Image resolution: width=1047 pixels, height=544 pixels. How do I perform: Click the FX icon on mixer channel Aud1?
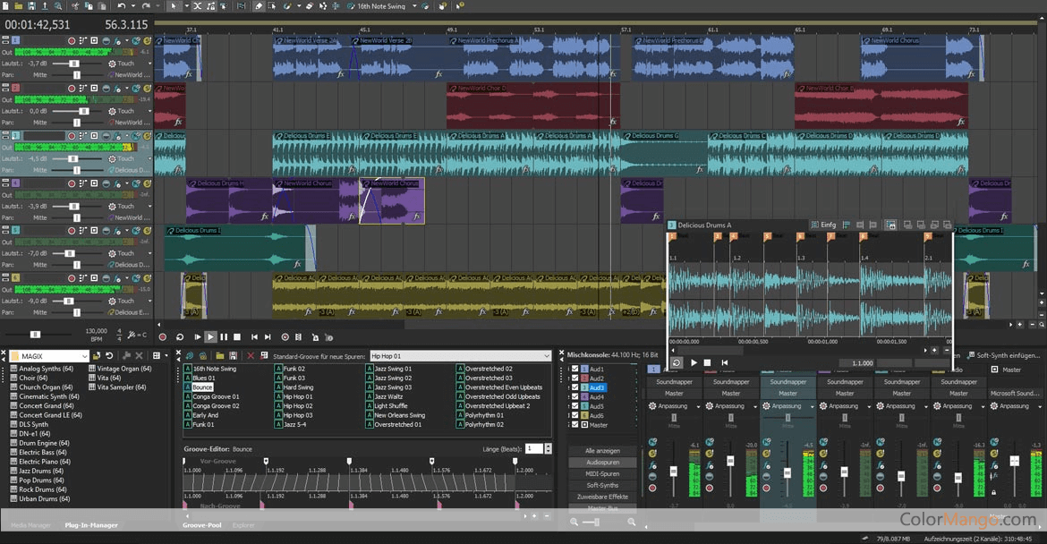654,465
